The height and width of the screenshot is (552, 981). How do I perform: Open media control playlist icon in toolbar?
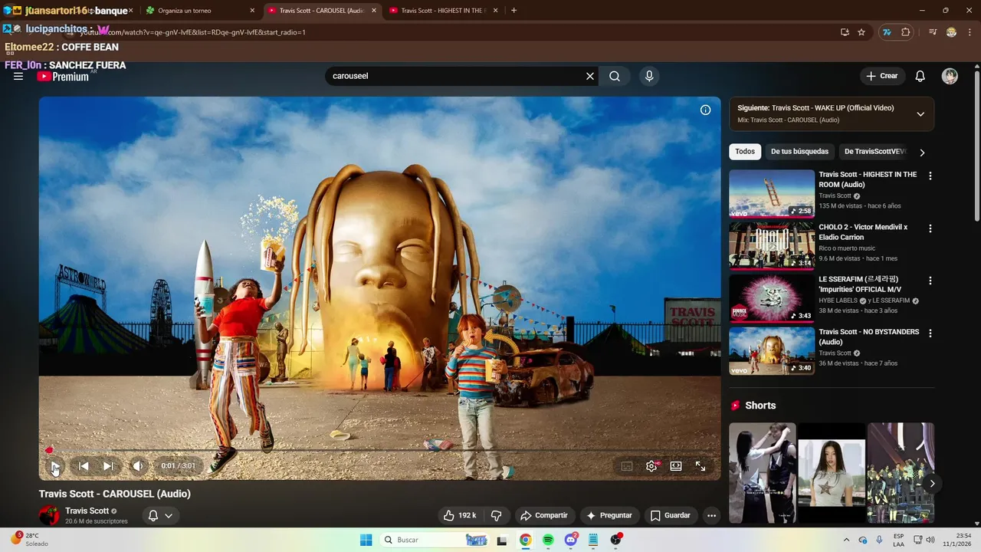pos(933,32)
